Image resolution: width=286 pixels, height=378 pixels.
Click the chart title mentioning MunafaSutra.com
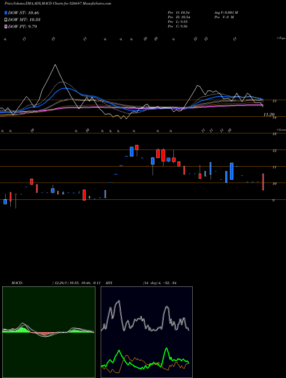(58, 3)
